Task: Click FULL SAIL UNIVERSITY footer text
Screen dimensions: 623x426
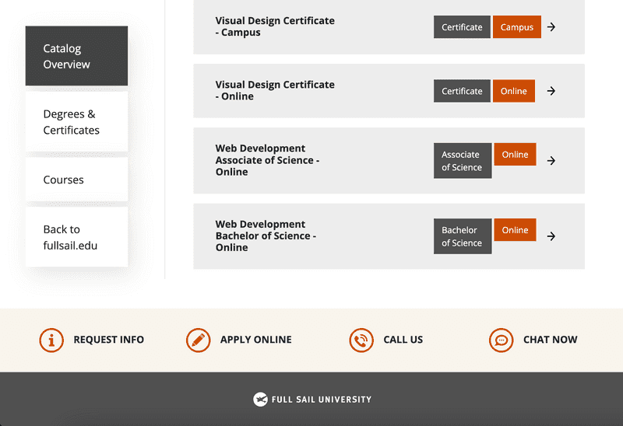Action: pyautogui.click(x=322, y=400)
